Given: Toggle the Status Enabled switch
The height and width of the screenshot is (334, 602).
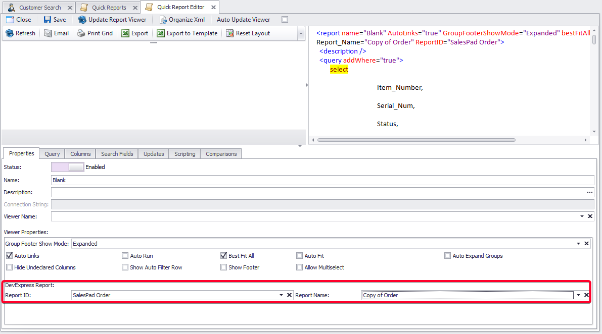Looking at the screenshot, I should (68, 167).
